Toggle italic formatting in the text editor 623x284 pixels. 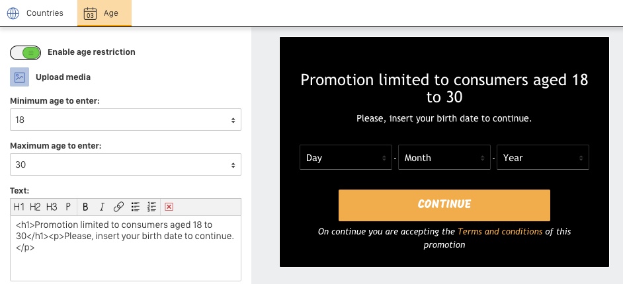click(x=102, y=207)
